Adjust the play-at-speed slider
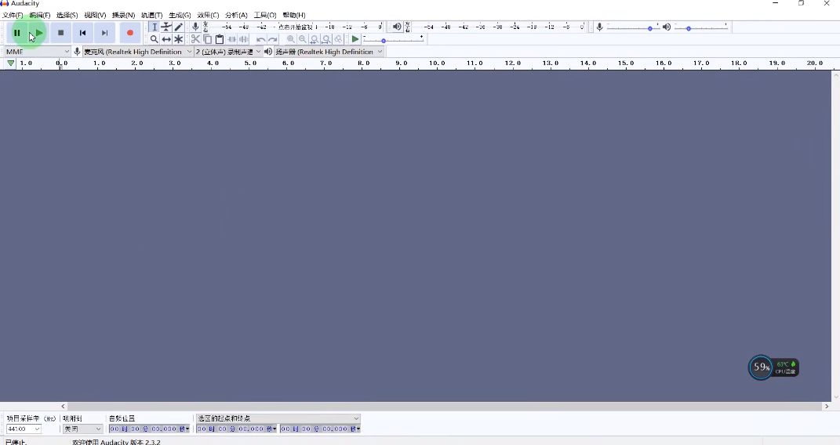This screenshot has width=840, height=445. coord(393,39)
